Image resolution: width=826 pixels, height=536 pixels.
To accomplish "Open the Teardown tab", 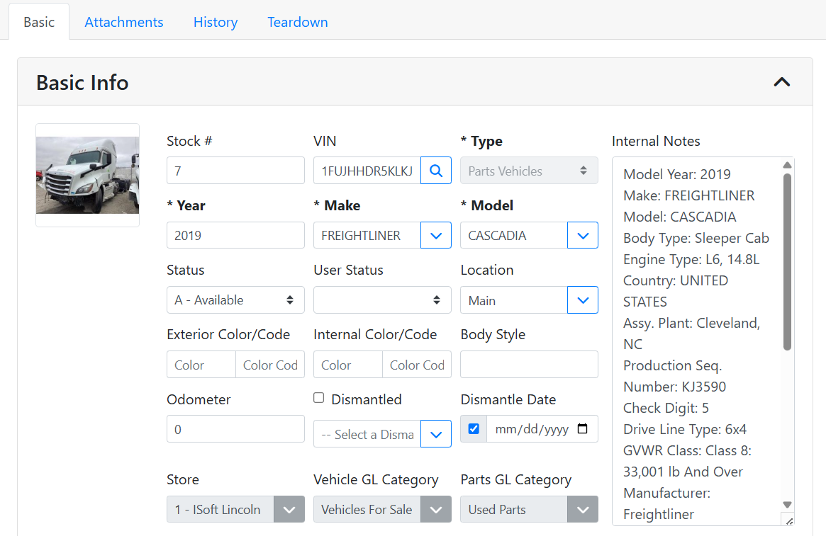I will [298, 22].
